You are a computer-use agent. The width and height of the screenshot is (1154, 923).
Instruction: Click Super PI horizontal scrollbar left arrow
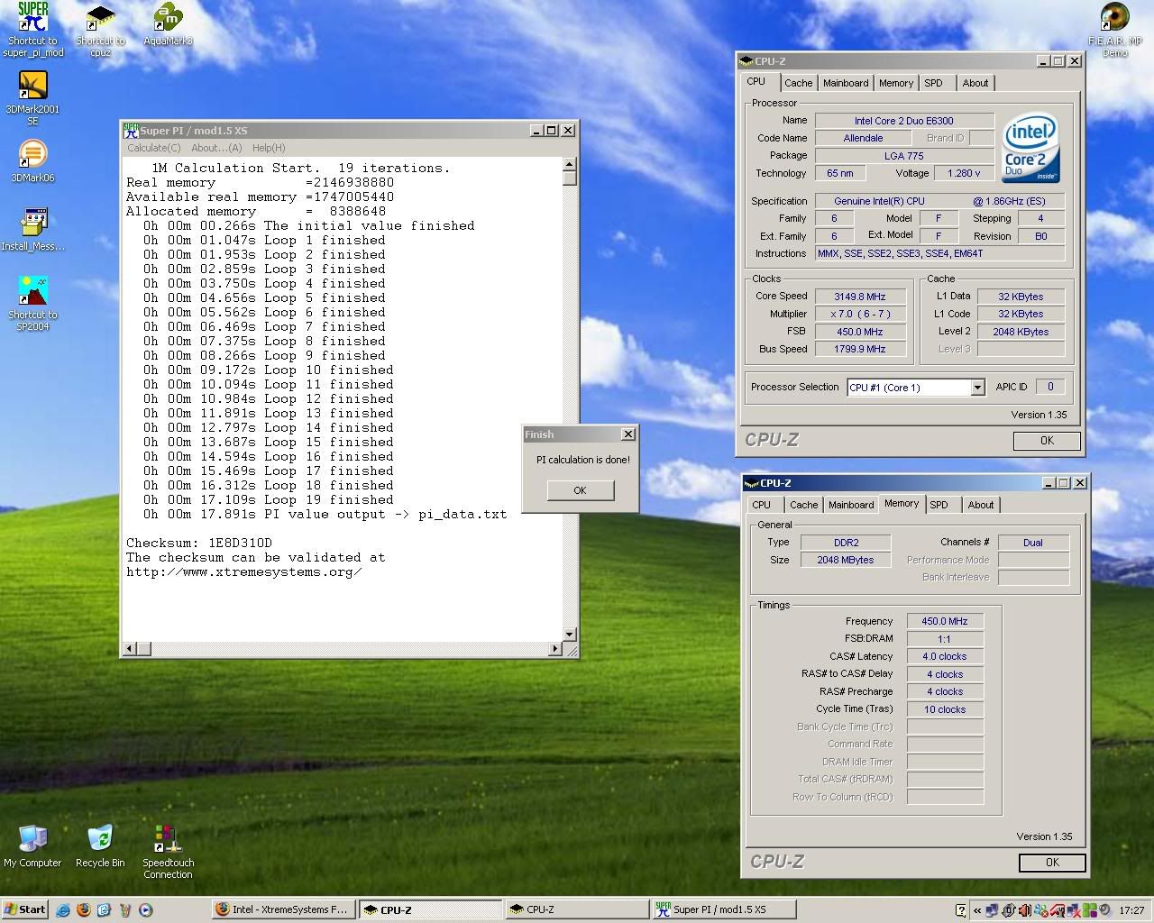coord(130,648)
